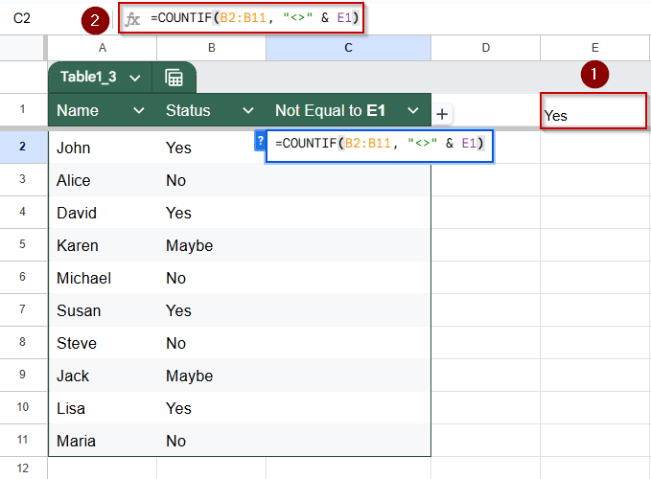Open the Name column filter dropdown
651x479 pixels.
pyautogui.click(x=139, y=110)
